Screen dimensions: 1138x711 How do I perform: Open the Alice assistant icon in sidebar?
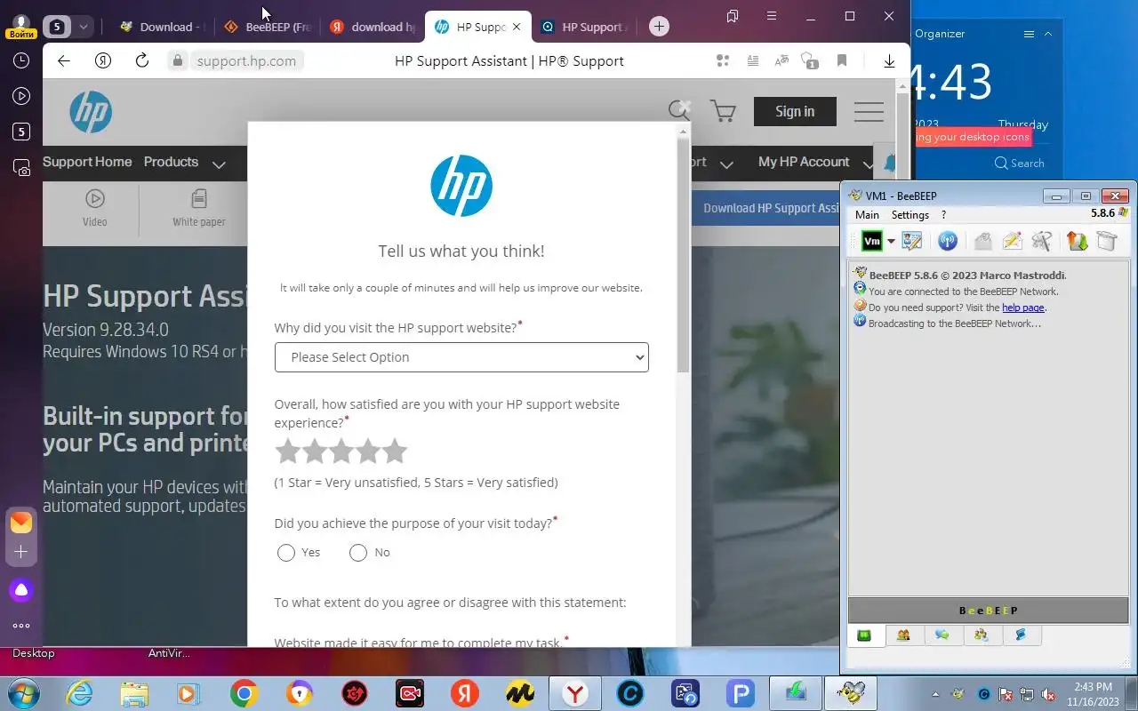click(x=21, y=590)
